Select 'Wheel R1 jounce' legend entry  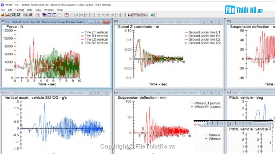(x=206, y=107)
